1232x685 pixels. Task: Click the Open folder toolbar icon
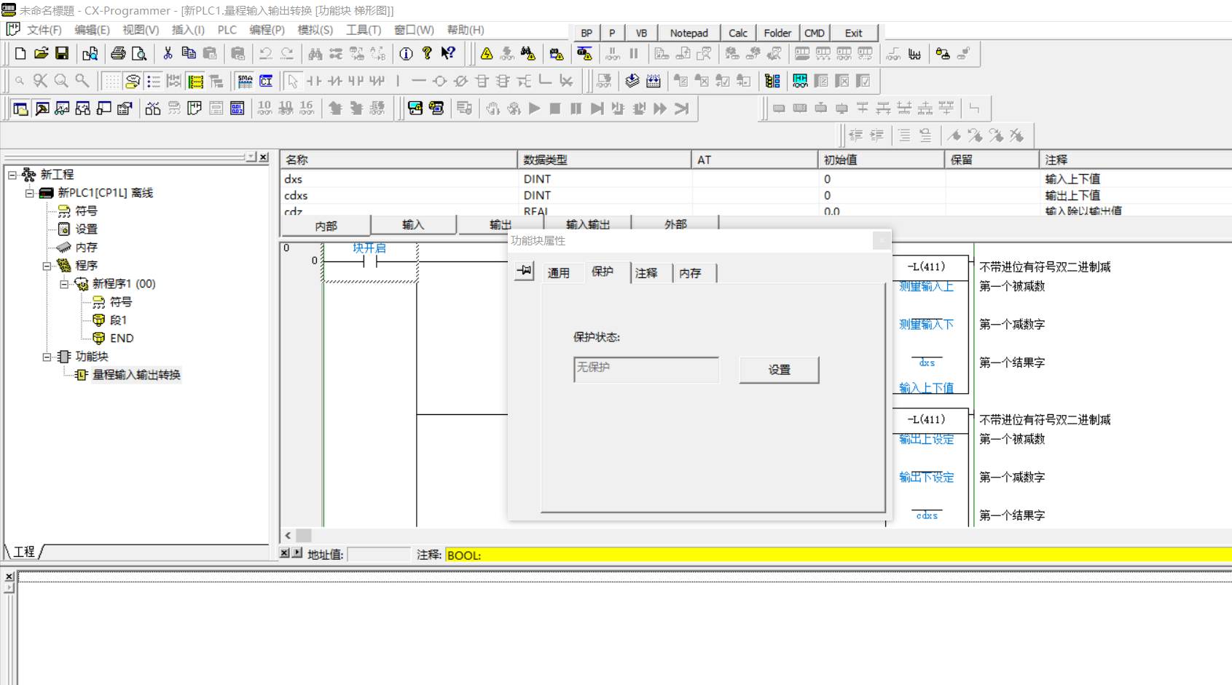coord(42,54)
